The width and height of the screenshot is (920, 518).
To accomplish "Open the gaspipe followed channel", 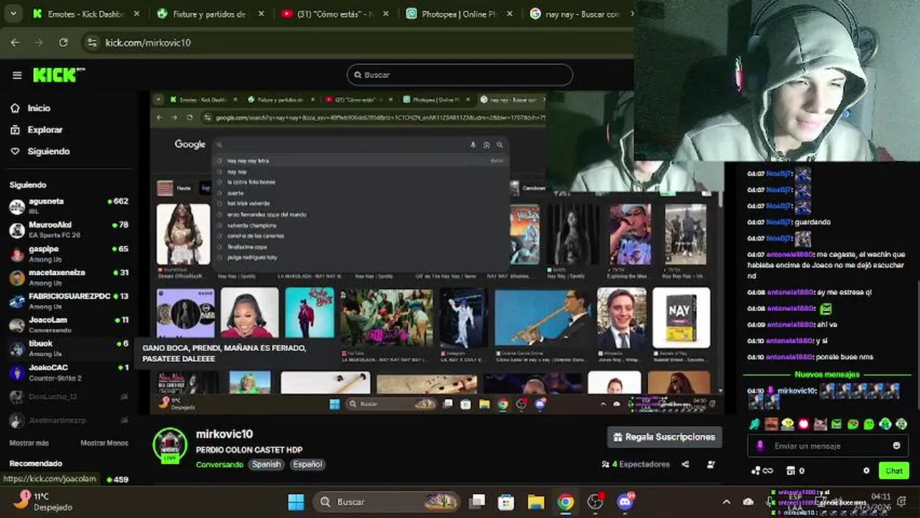I will coord(68,253).
